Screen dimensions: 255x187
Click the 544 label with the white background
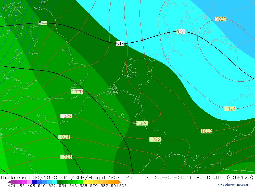120,44
